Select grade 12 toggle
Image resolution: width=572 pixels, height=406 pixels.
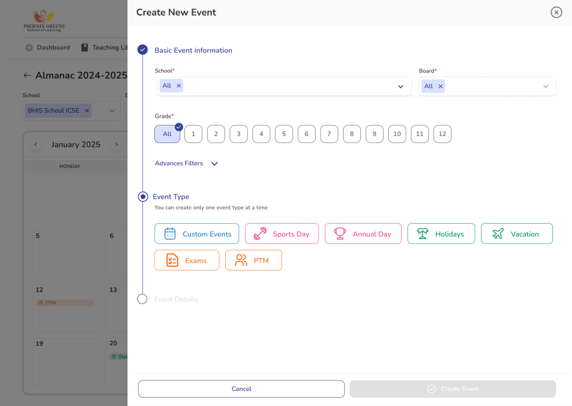[442, 134]
